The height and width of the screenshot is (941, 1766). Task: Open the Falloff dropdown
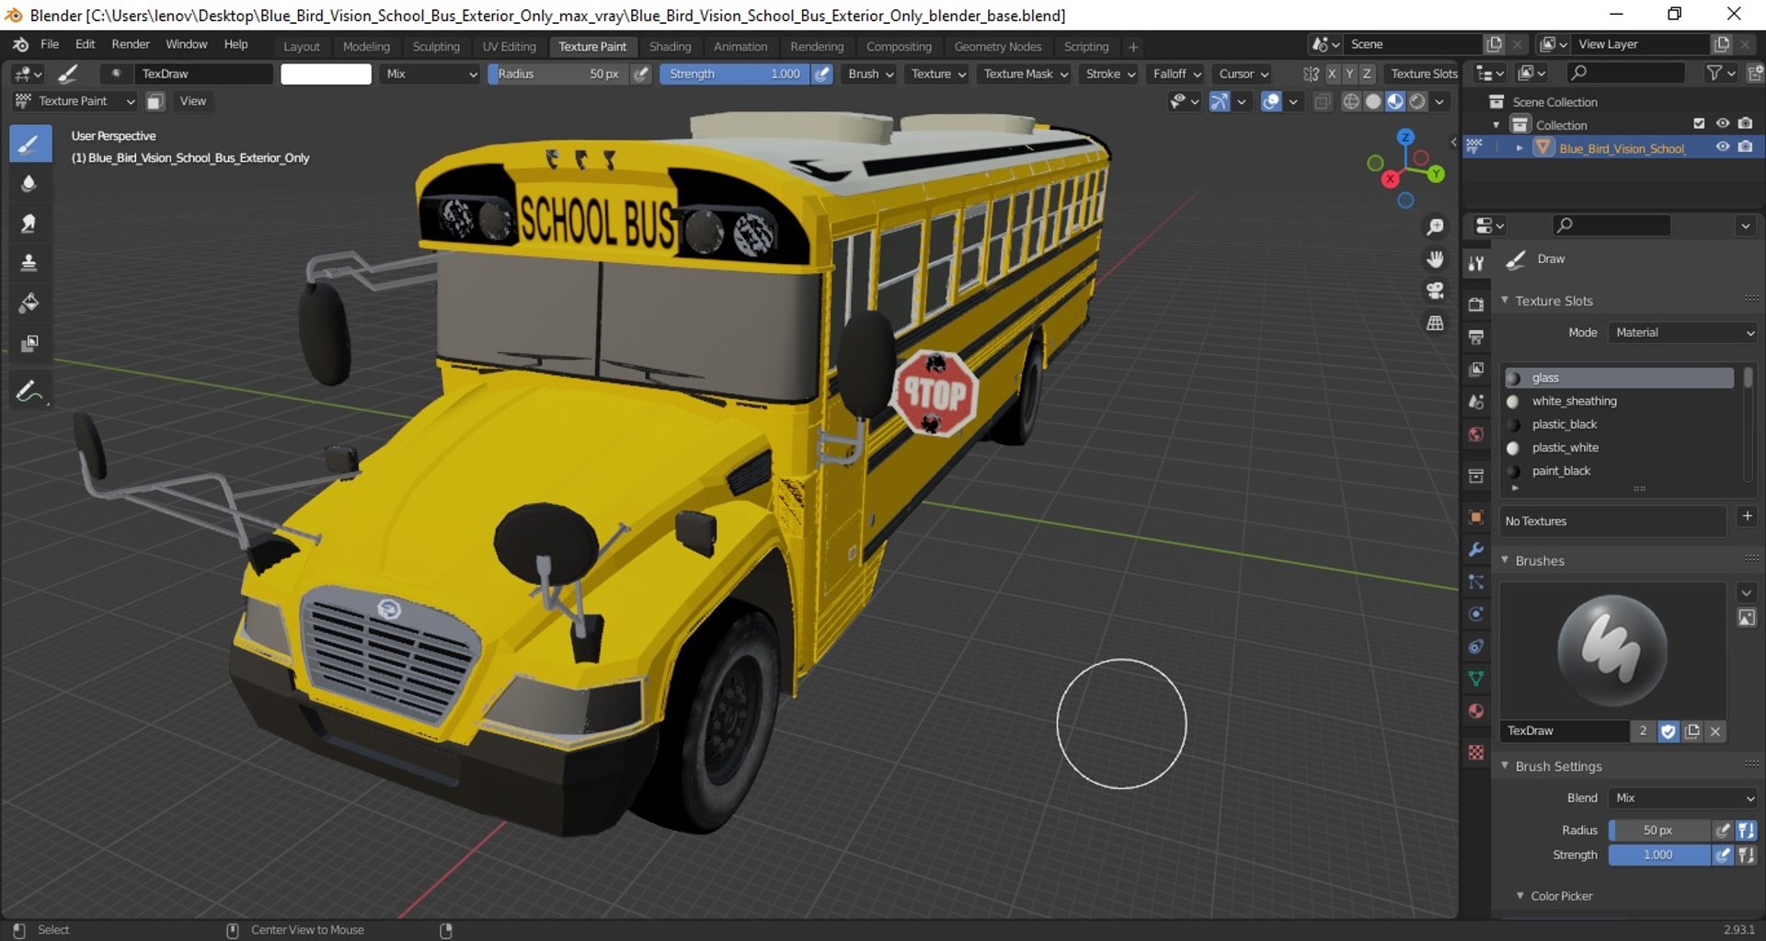point(1176,74)
